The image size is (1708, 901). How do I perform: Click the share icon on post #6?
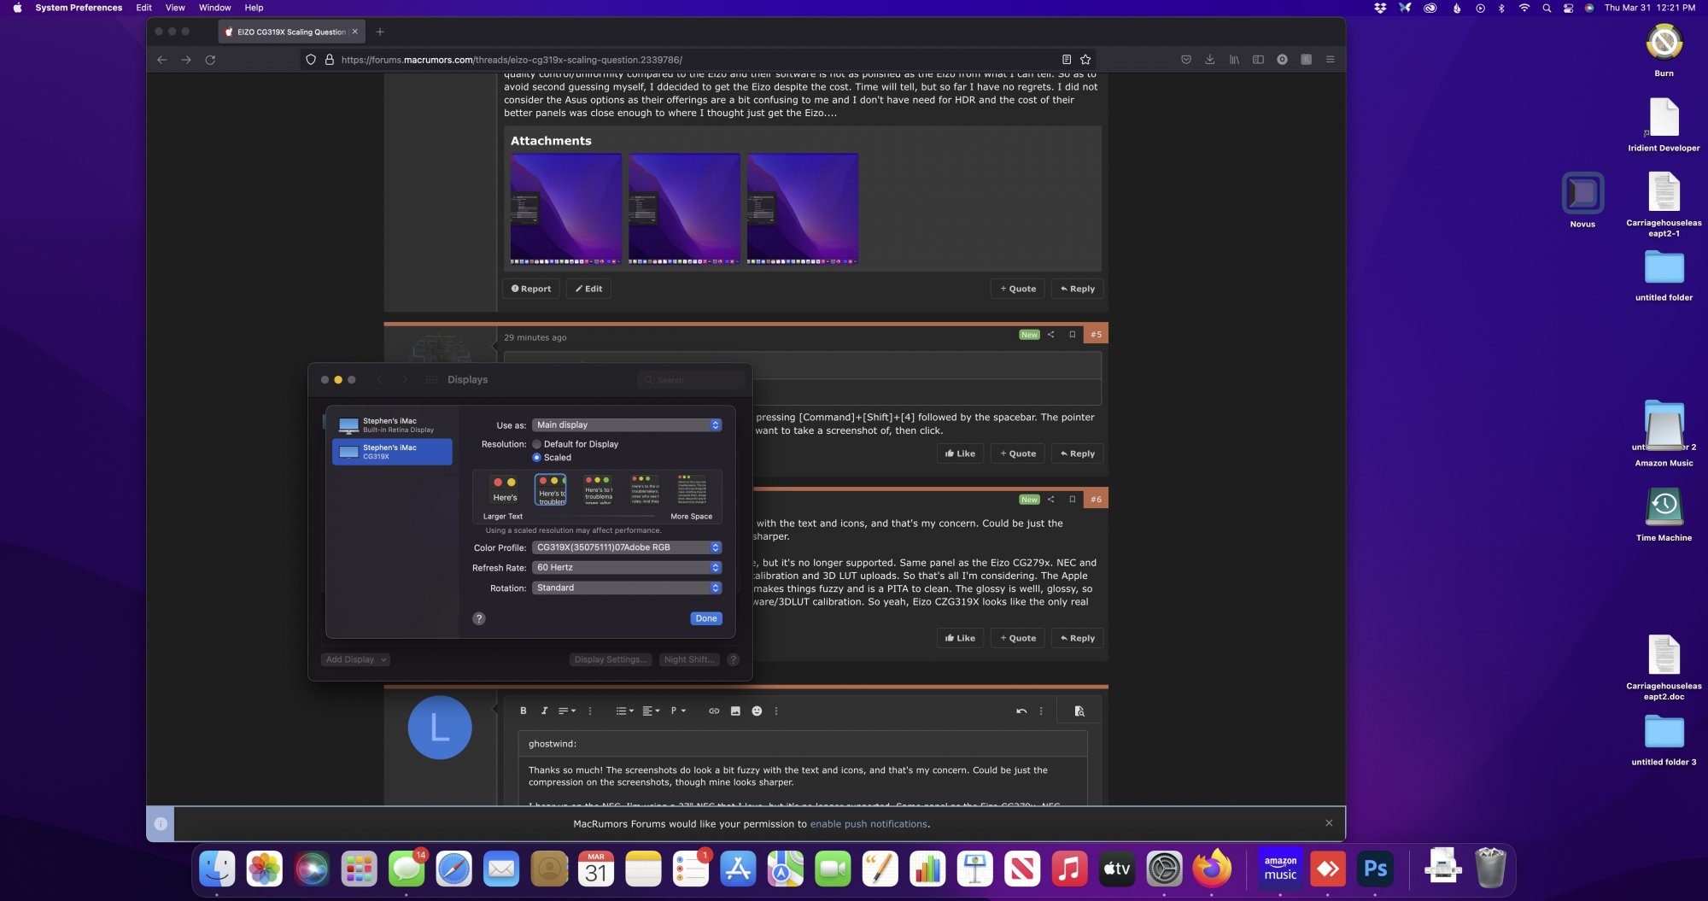[x=1051, y=500]
